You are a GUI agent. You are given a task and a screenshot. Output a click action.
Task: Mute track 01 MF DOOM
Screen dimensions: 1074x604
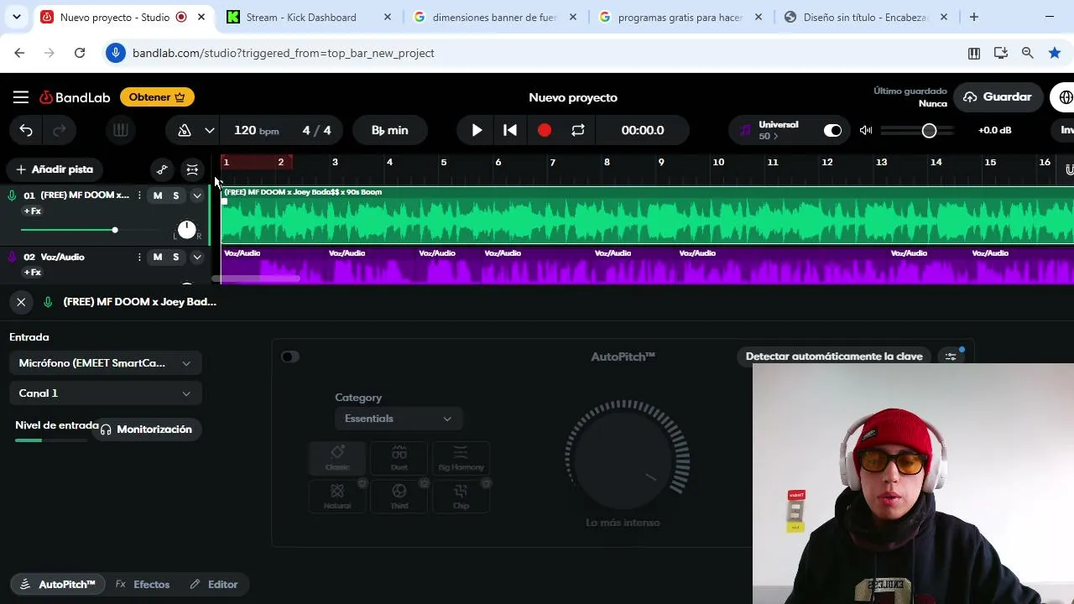(x=157, y=195)
